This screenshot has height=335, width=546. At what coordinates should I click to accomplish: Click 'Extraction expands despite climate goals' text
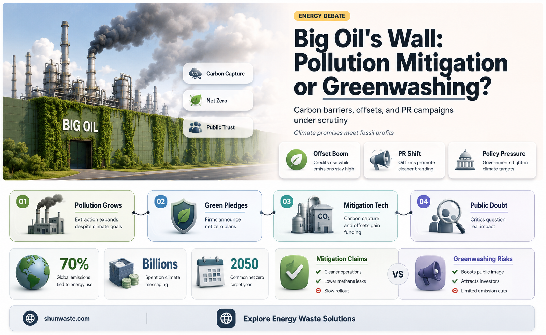tap(99, 223)
